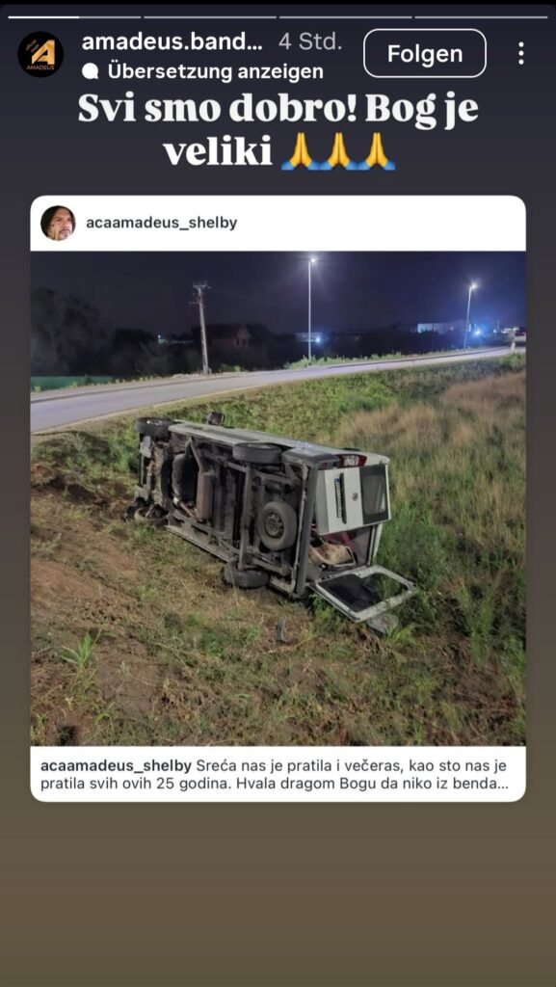Viewport: 556px width, 987px height.
Task: Jump to the second story progress segment
Action: point(210,17)
